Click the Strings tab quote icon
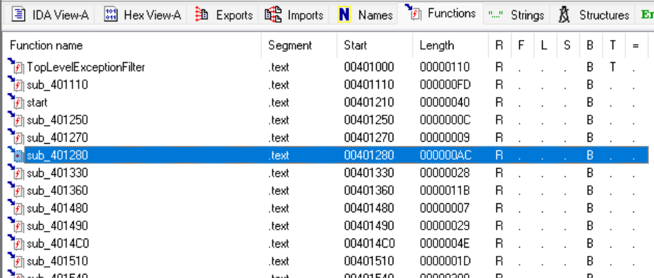Viewport: 654px width, 278px height. tap(496, 16)
